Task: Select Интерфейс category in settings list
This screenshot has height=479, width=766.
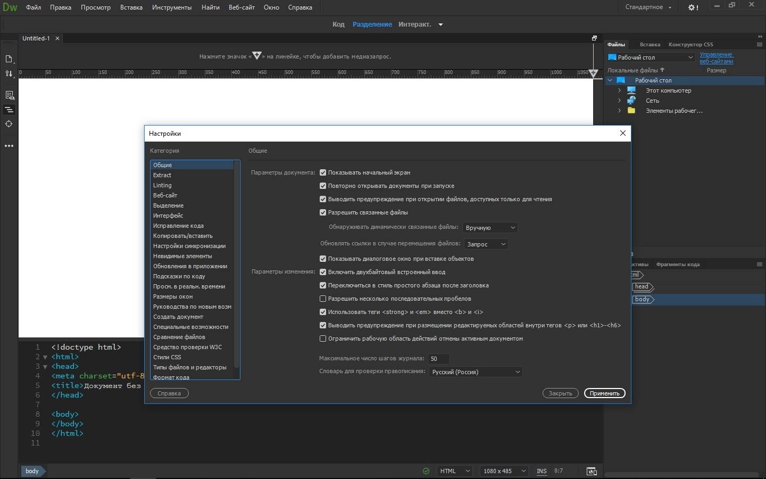Action: (x=192, y=216)
